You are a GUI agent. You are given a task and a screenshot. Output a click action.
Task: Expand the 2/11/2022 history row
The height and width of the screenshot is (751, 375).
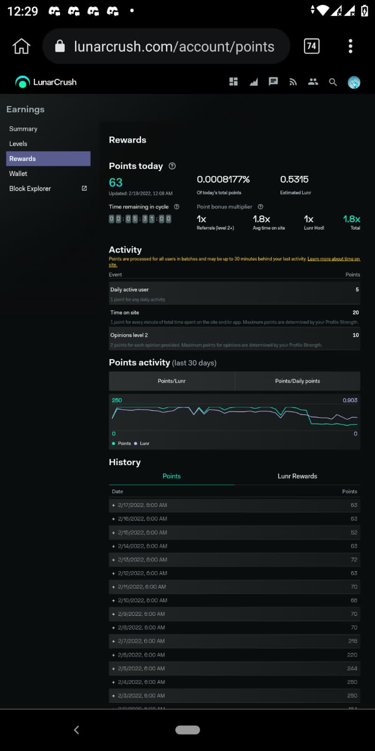click(234, 587)
